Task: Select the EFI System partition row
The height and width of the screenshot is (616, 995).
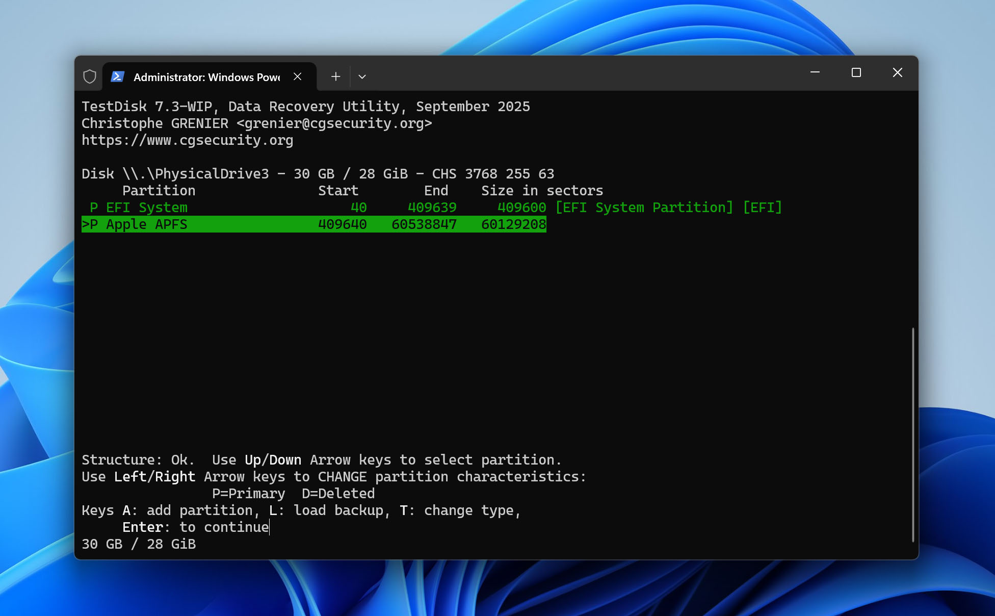Action: (432, 208)
